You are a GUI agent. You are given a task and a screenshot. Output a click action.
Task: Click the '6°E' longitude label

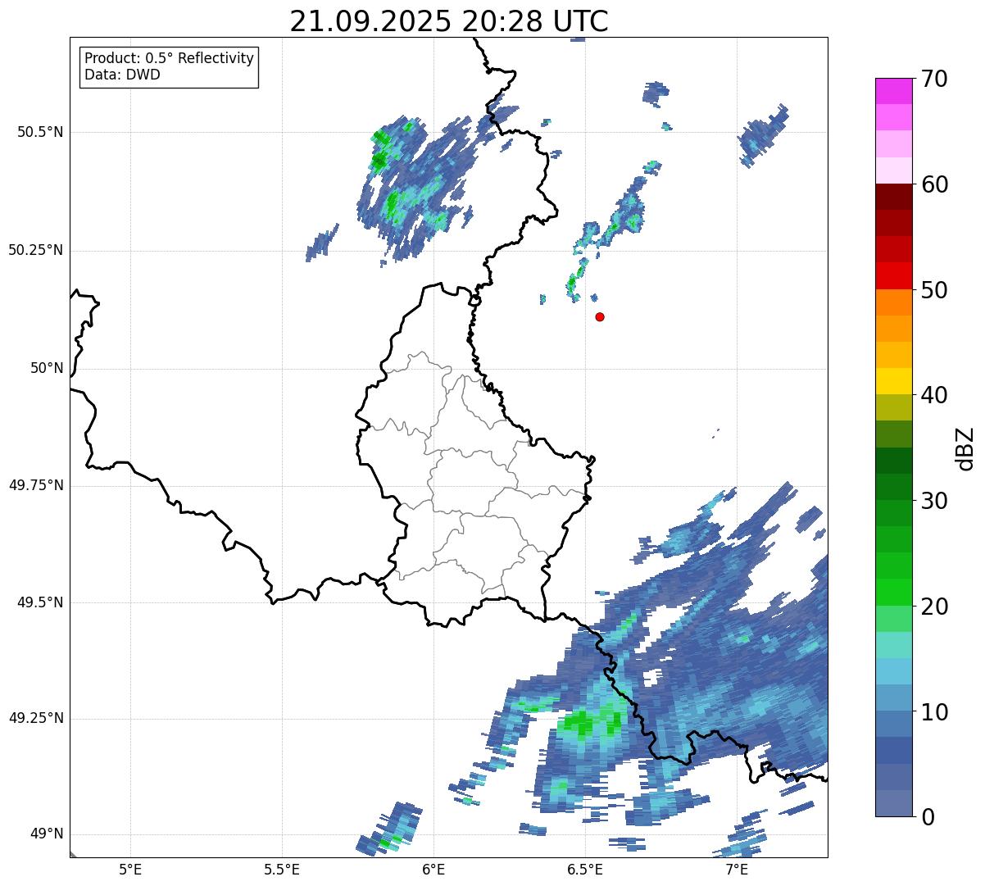coord(433,870)
